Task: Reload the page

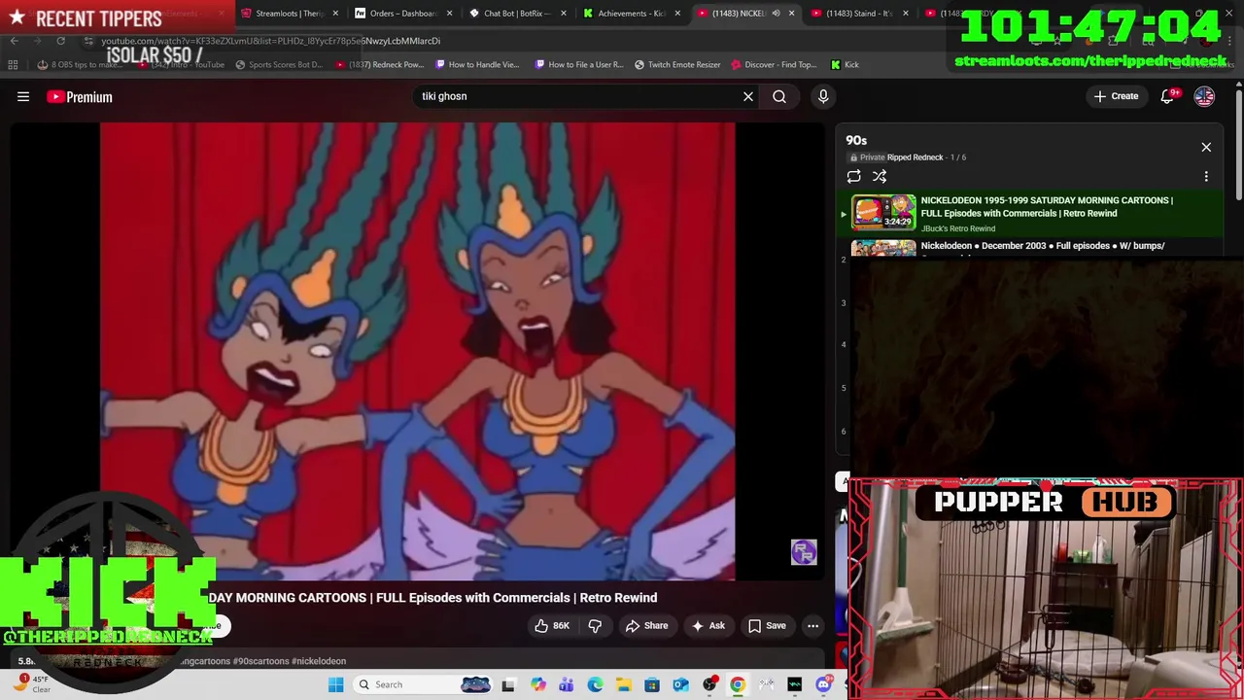Action: point(60,41)
